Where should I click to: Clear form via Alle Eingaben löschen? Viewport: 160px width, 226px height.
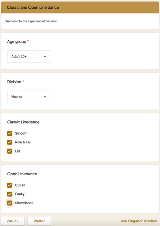pyautogui.click(x=139, y=221)
